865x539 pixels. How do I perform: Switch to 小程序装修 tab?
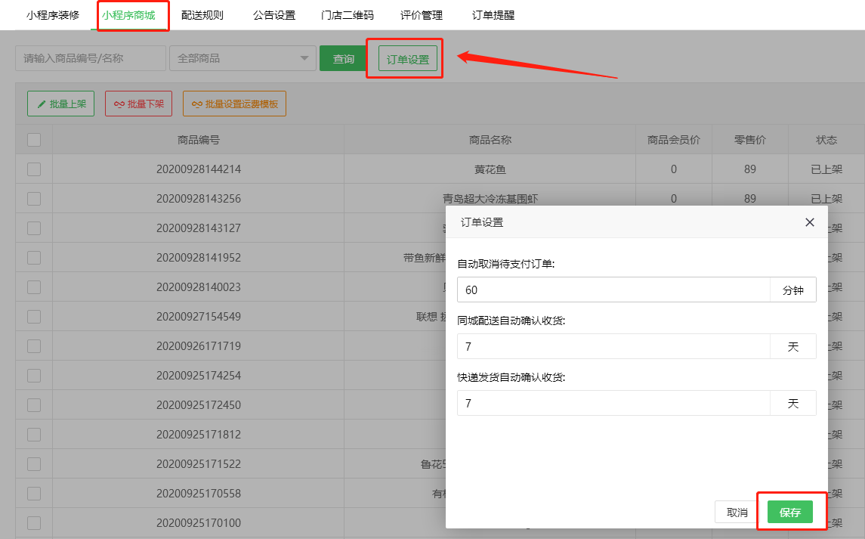[50, 14]
